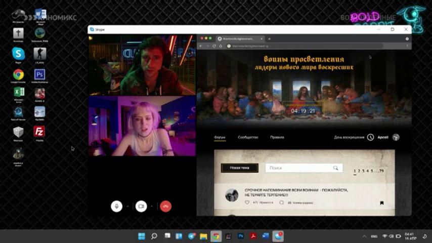432x243 pixels.
Task: Open Skype icon on desktop
Action: (18, 54)
